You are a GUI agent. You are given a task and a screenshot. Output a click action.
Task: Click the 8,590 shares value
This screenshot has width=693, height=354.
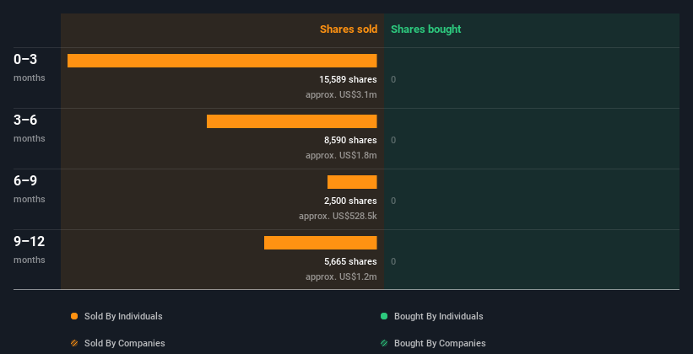350,141
